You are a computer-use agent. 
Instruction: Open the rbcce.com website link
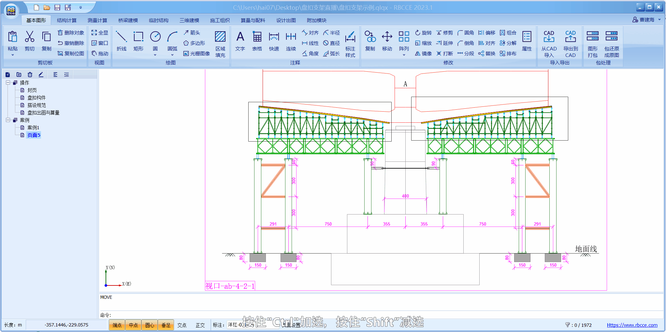[632, 325]
